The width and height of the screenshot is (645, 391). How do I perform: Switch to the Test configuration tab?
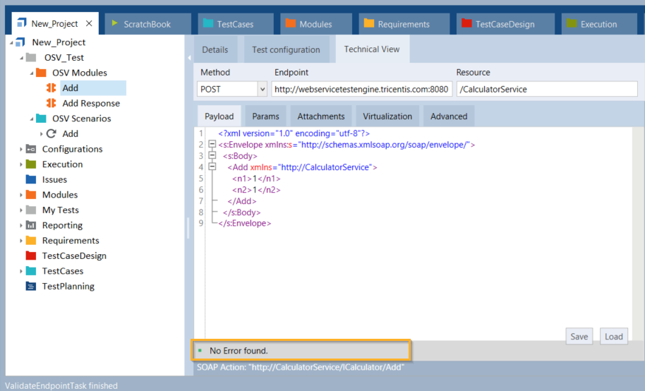coord(286,49)
